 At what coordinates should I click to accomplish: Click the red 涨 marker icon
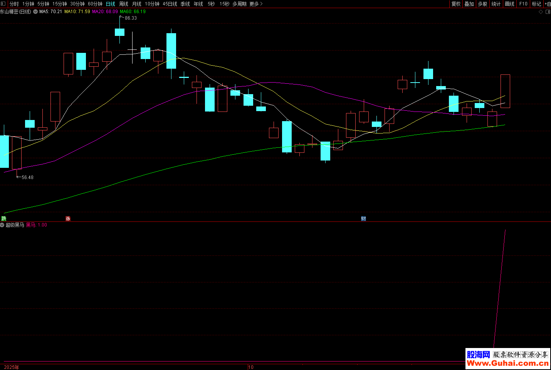[x=68, y=219]
